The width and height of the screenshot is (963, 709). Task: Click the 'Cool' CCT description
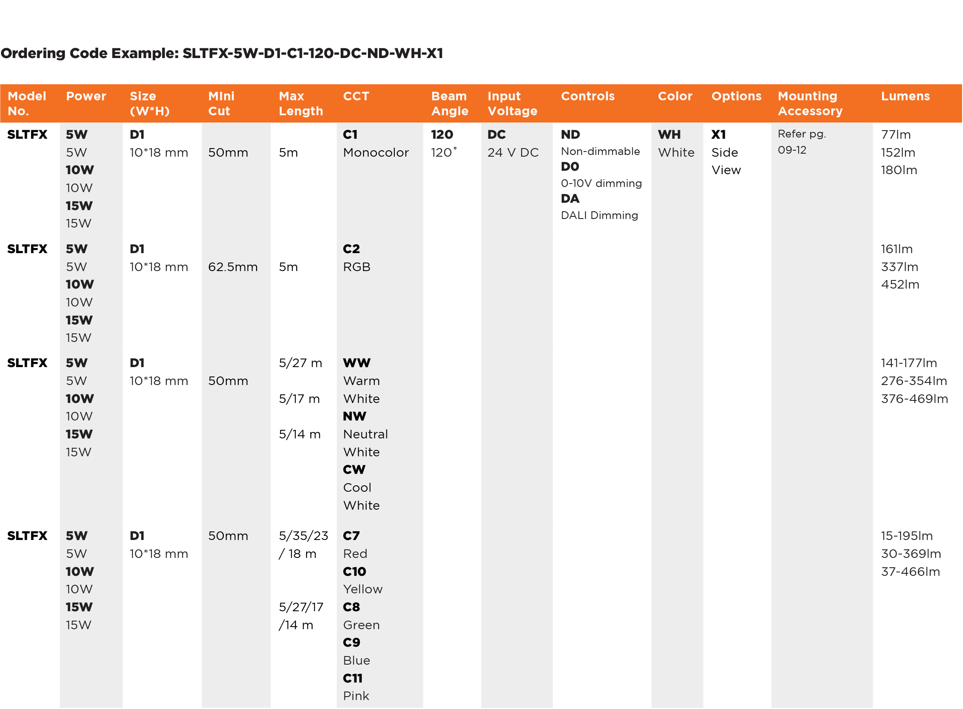pos(357,488)
